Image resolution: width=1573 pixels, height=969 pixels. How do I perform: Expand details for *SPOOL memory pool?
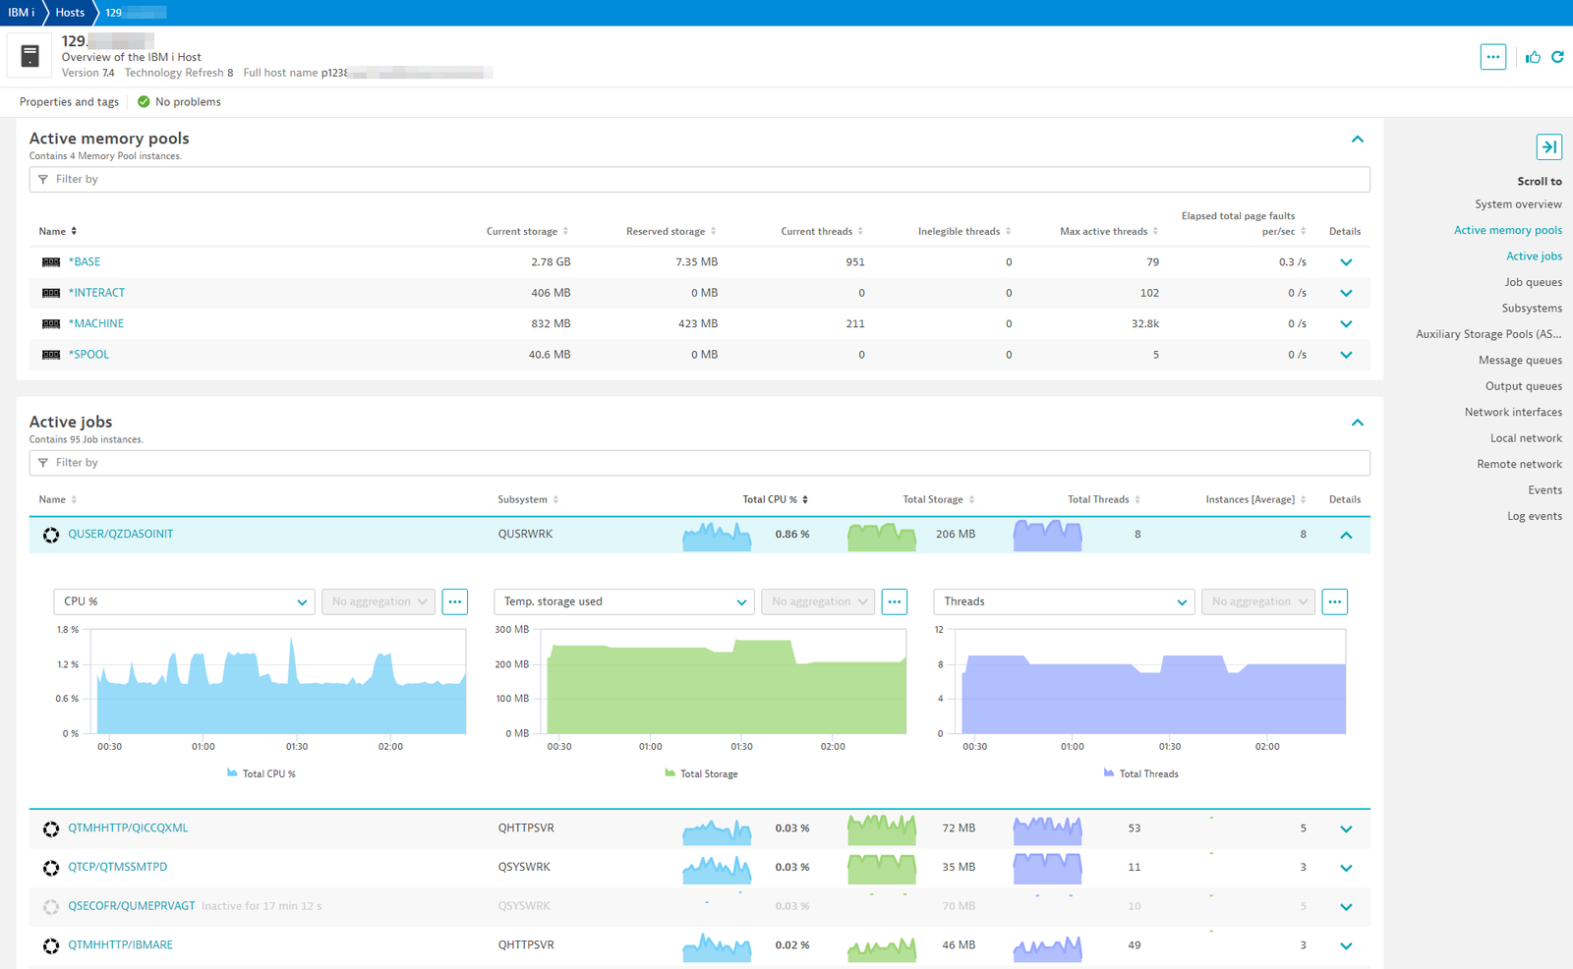[1346, 355]
